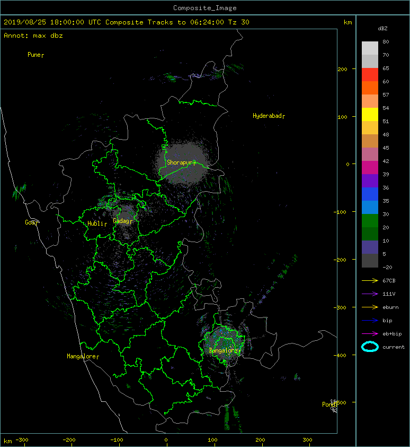Click the 300 km x-axis tick label

click(x=307, y=440)
